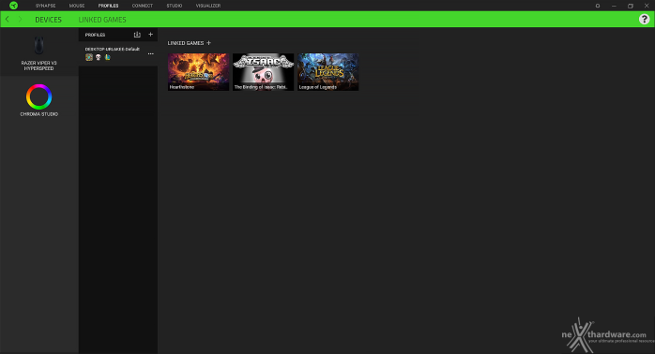The width and height of the screenshot is (655, 354).
Task: Open the Visualizer tab
Action: point(208,6)
